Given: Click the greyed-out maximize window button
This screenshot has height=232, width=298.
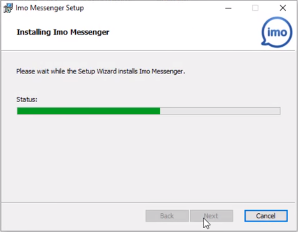Looking at the screenshot, I should [x=255, y=8].
